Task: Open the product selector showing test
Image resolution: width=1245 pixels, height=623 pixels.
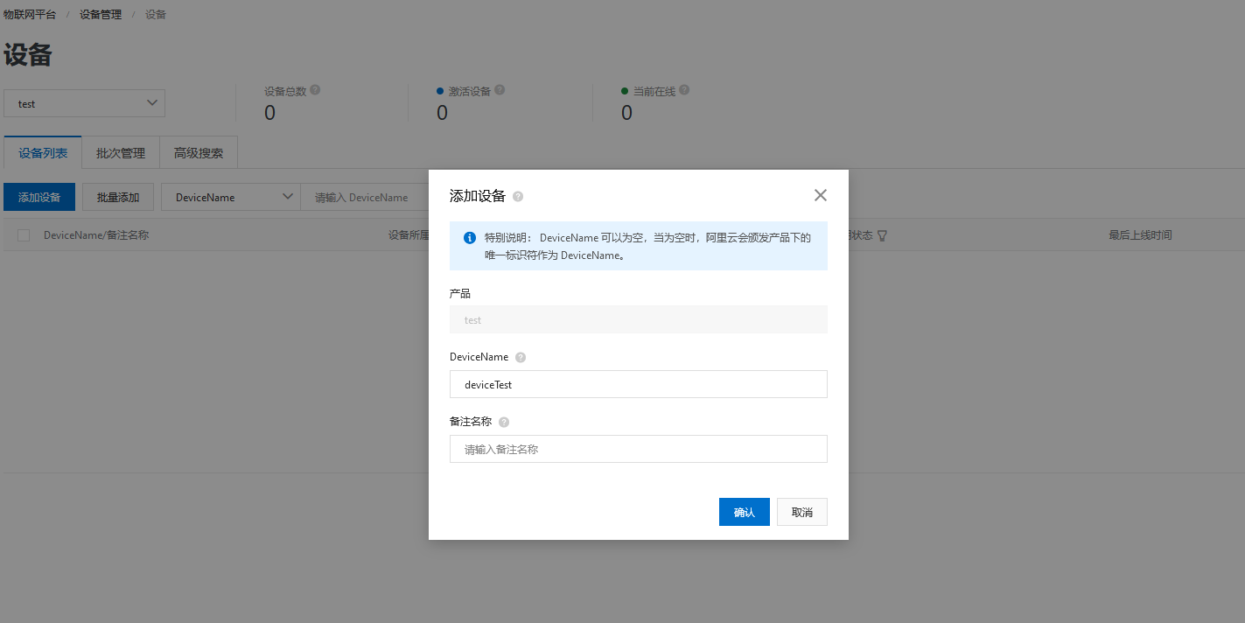Action: [x=84, y=103]
